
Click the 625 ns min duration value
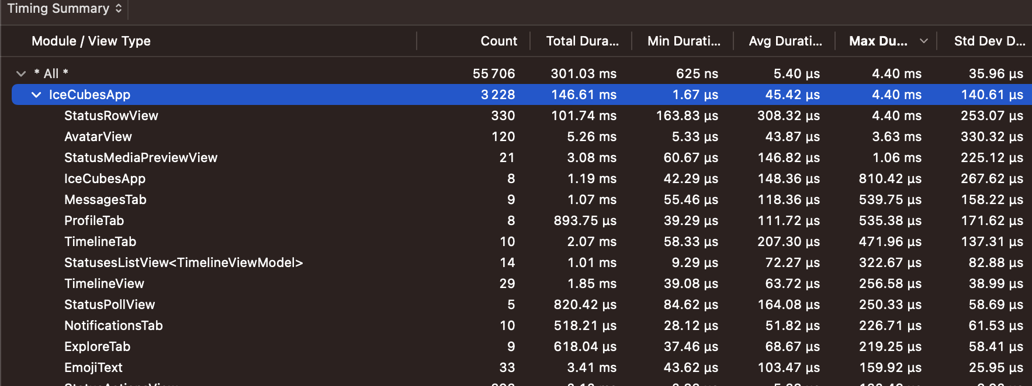[x=697, y=73]
